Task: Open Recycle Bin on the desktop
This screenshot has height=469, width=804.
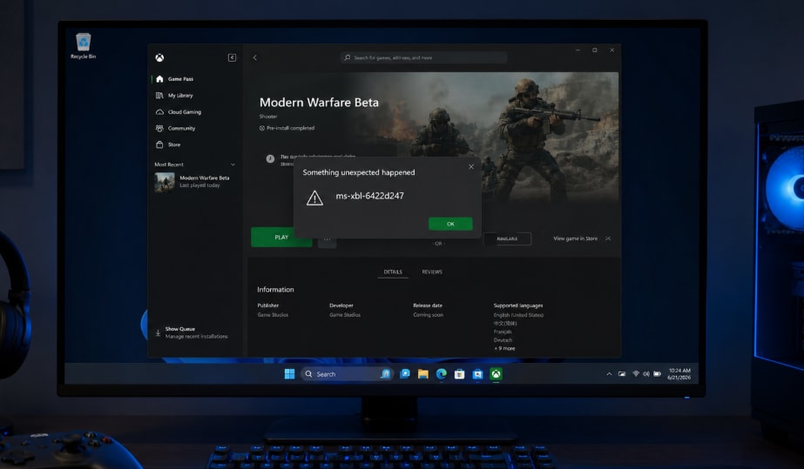Action: 83,45
